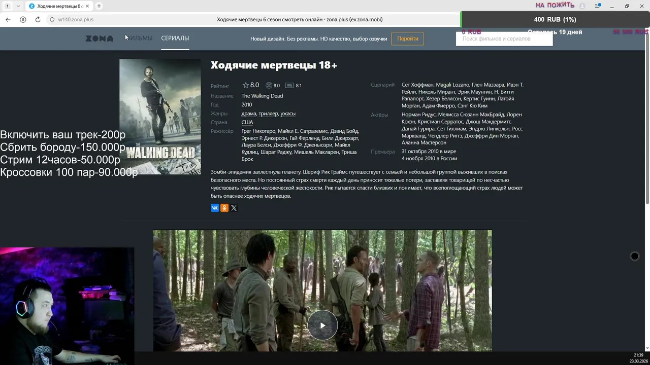The width and height of the screenshot is (650, 365).
Task: Click the star rating 8.0
Action: click(x=251, y=85)
